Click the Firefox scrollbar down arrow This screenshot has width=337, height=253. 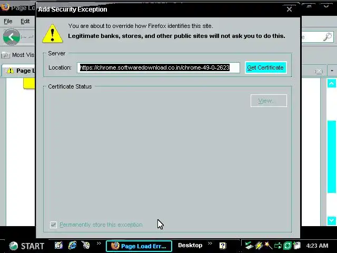pyautogui.click(x=331, y=221)
